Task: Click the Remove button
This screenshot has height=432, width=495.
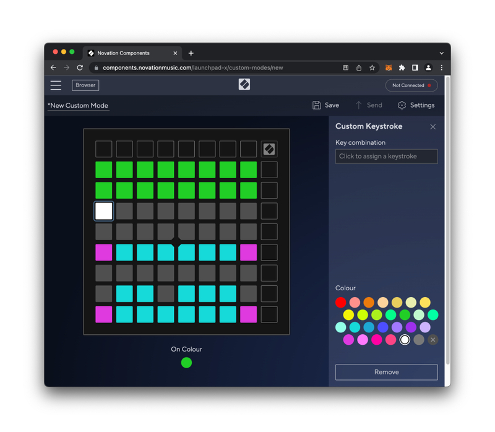Action: tap(386, 372)
